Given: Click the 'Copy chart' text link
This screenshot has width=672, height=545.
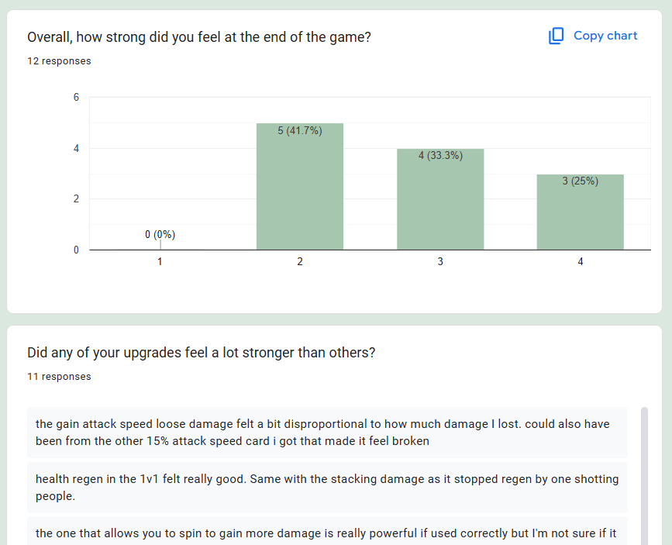Looking at the screenshot, I should click(x=605, y=36).
